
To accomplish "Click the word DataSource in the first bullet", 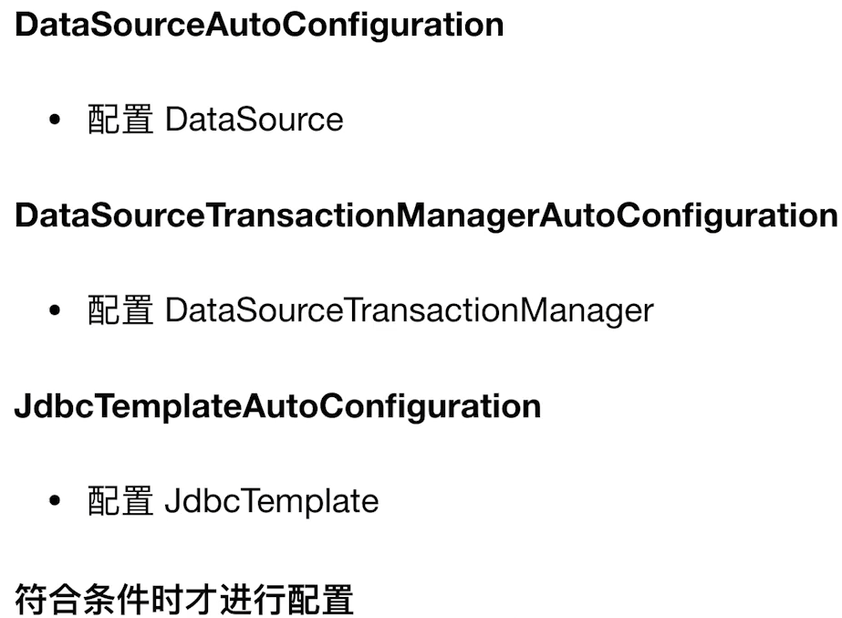I will tap(254, 120).
